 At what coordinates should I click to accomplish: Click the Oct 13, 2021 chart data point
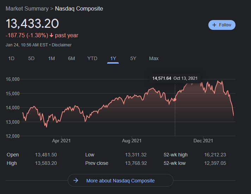[x=175, y=99]
